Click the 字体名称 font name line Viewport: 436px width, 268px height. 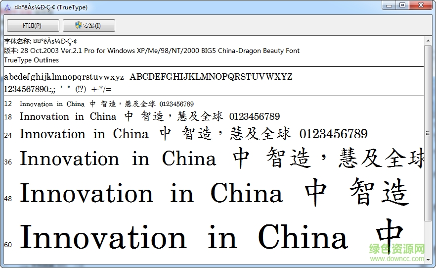tap(41, 41)
